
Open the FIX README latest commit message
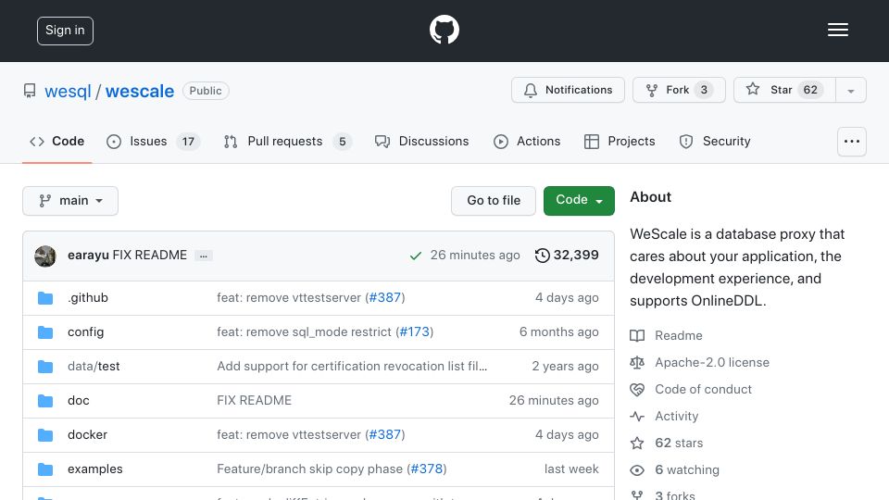(x=150, y=256)
